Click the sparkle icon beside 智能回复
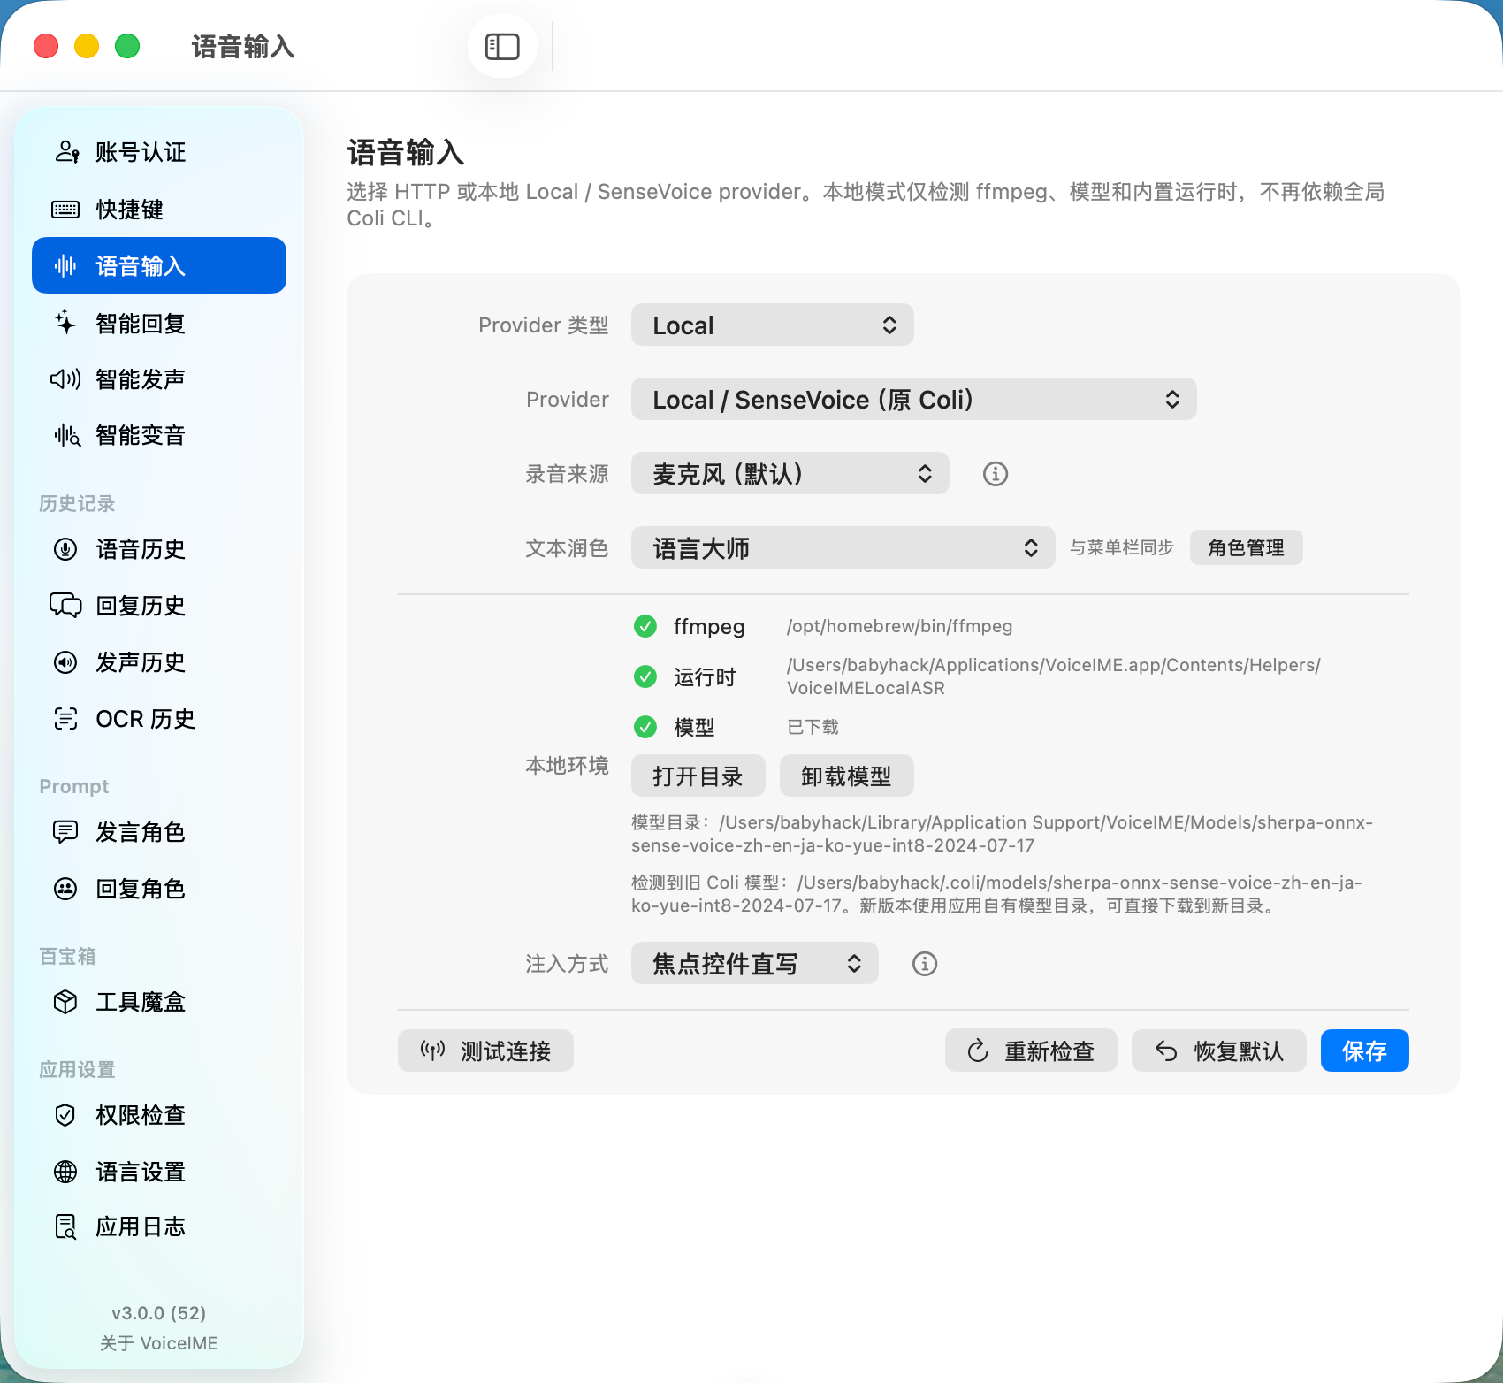 tap(65, 323)
